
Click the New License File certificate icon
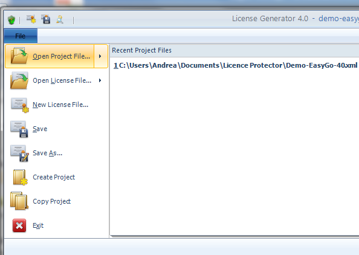(x=20, y=105)
